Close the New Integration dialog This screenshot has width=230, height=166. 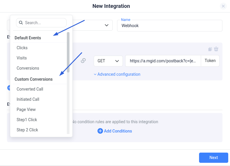pyautogui.click(x=223, y=6)
